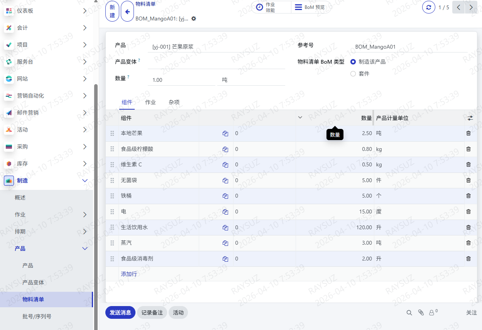The height and width of the screenshot is (330, 482).
Task: Expand the 排期 submenu chevron
Action: (x=85, y=232)
